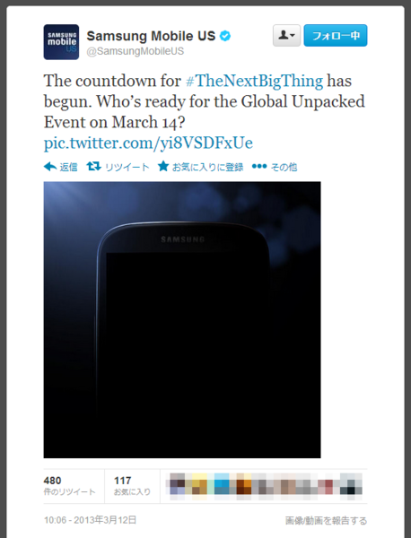Open the three-dot その他 menu
This screenshot has height=538, width=411.
(259, 167)
